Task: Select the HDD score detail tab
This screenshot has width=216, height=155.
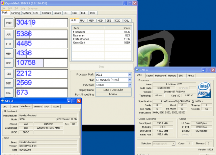Action: (x=100, y=21)
